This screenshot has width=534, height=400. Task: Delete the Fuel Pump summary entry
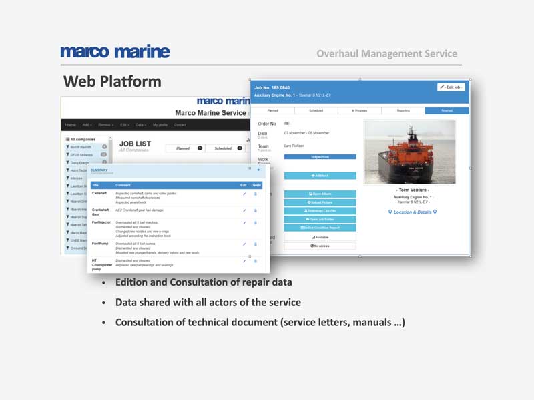[x=256, y=244]
